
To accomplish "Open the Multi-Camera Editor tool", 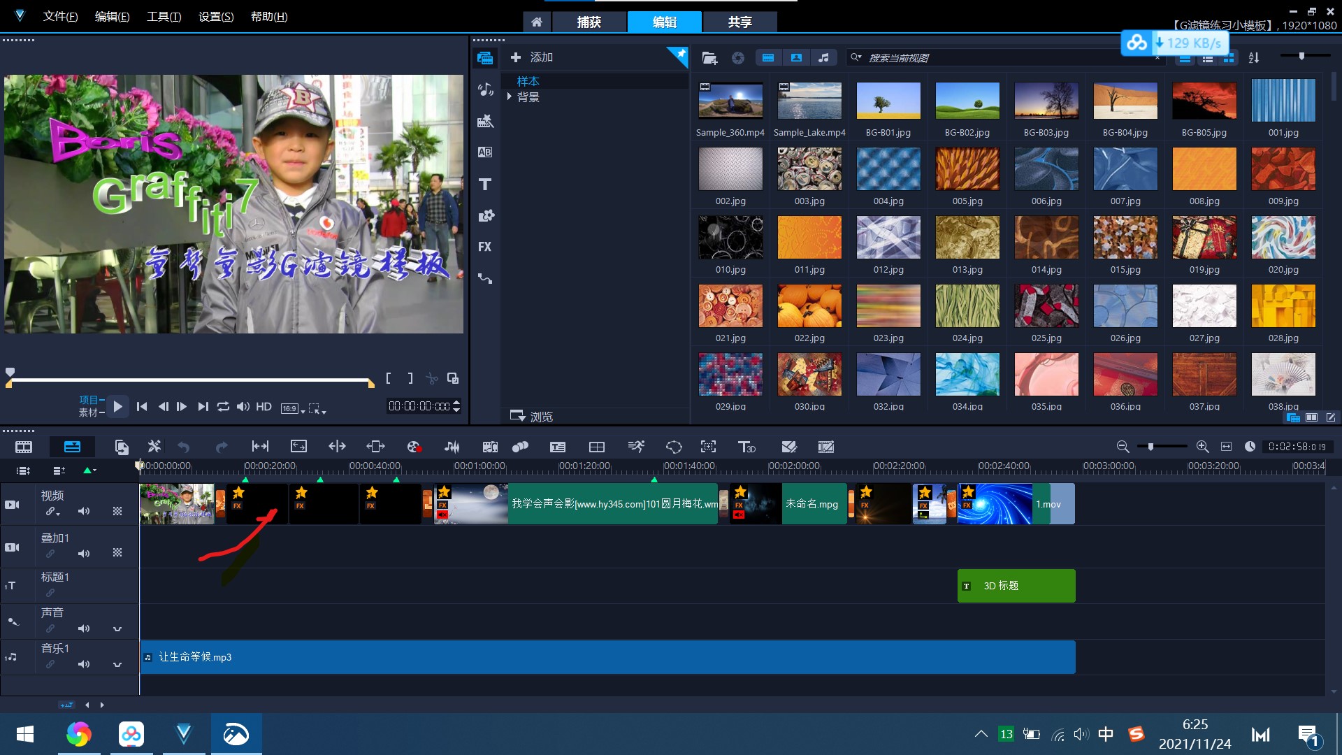I will (597, 447).
